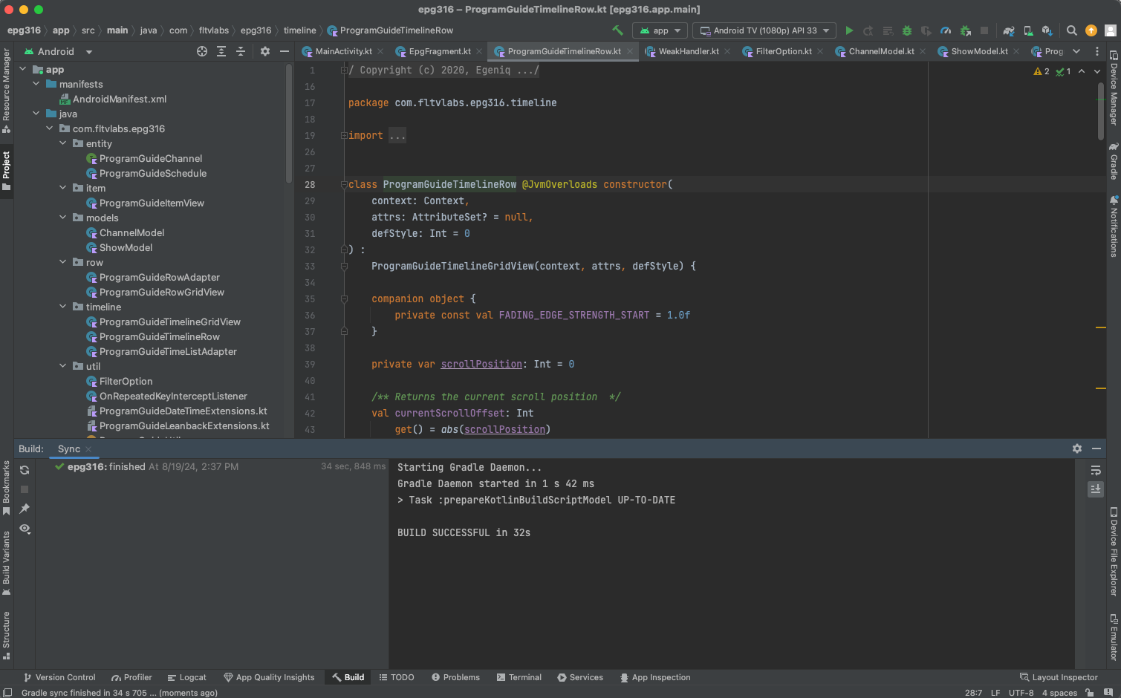Screen dimensions: 1121x698
Task: Switch to the EpgFragment.kt editor tab
Action: coord(439,51)
